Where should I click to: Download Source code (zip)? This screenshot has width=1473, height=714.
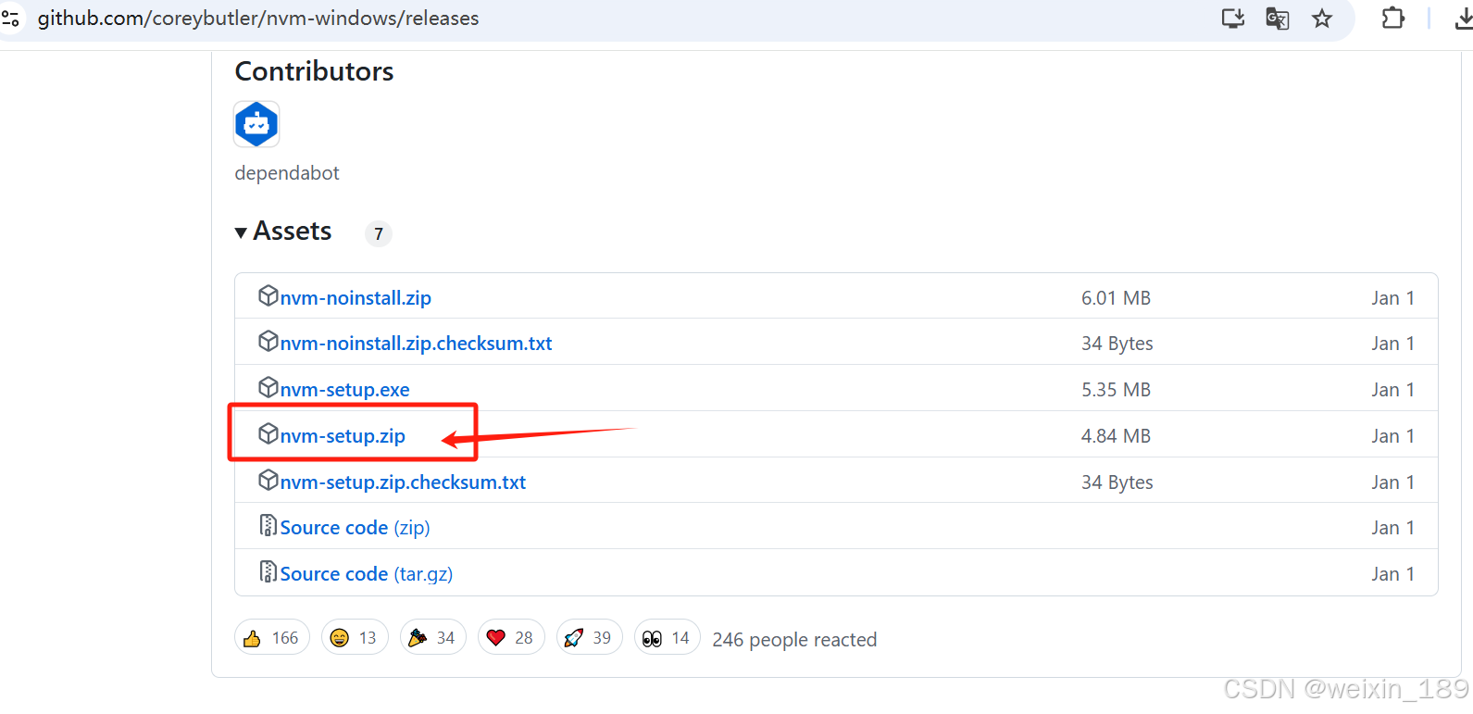355,528
